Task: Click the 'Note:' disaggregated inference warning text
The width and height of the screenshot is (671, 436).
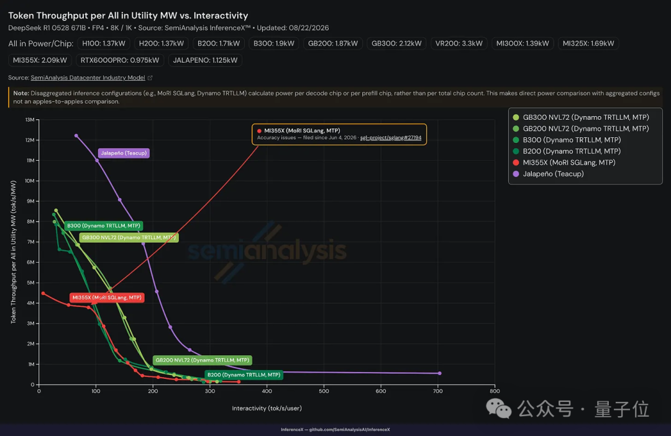Action: 336,97
